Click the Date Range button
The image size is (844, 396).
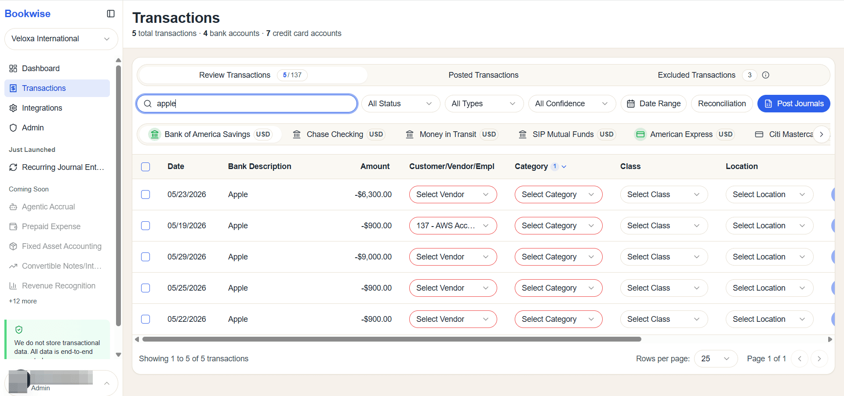[653, 104]
